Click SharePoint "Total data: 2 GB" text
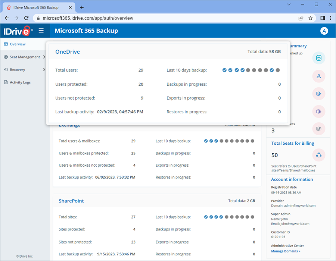 coord(242,201)
